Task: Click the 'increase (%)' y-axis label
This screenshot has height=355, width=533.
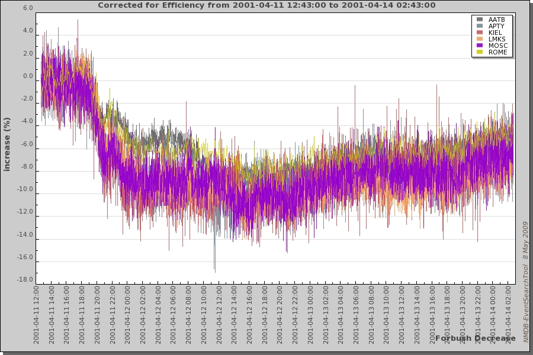Action: (x=7, y=144)
